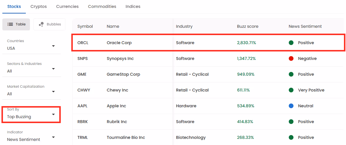Open the Indices tab
The image size is (346, 145).
(x=133, y=7)
